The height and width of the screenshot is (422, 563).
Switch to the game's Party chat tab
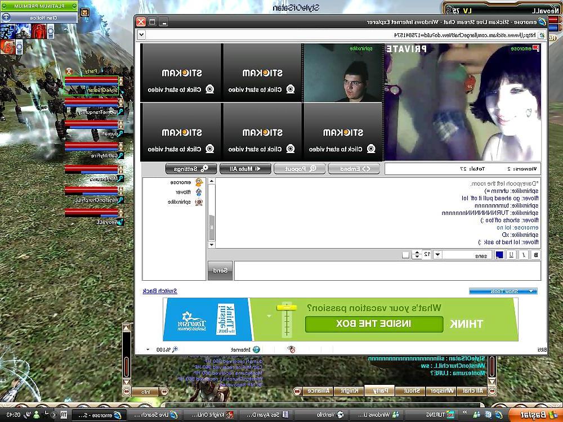(x=379, y=391)
